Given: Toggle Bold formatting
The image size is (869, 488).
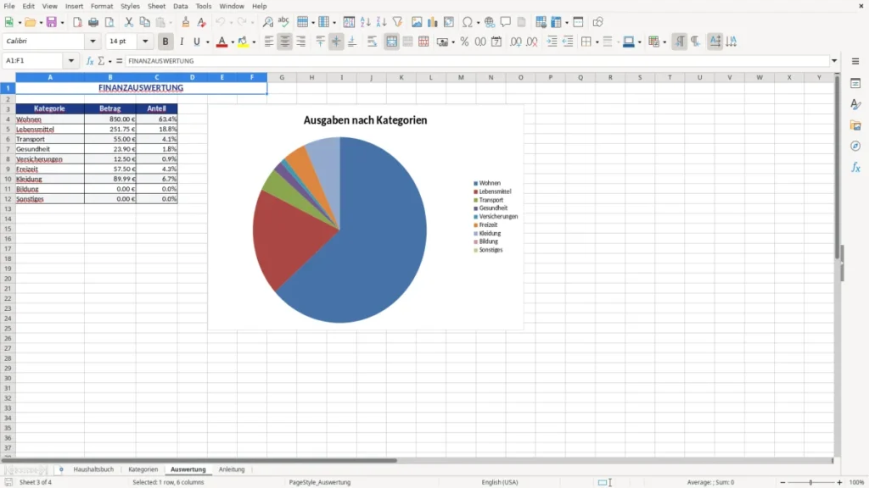Looking at the screenshot, I should click(165, 42).
